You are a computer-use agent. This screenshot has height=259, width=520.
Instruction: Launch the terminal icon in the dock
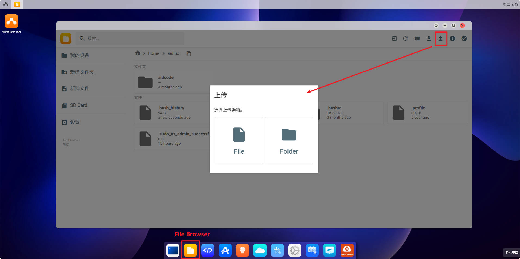(x=173, y=250)
